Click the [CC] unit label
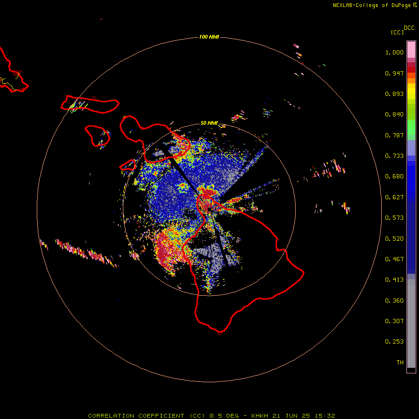This screenshot has height=419, width=419. 397,32
